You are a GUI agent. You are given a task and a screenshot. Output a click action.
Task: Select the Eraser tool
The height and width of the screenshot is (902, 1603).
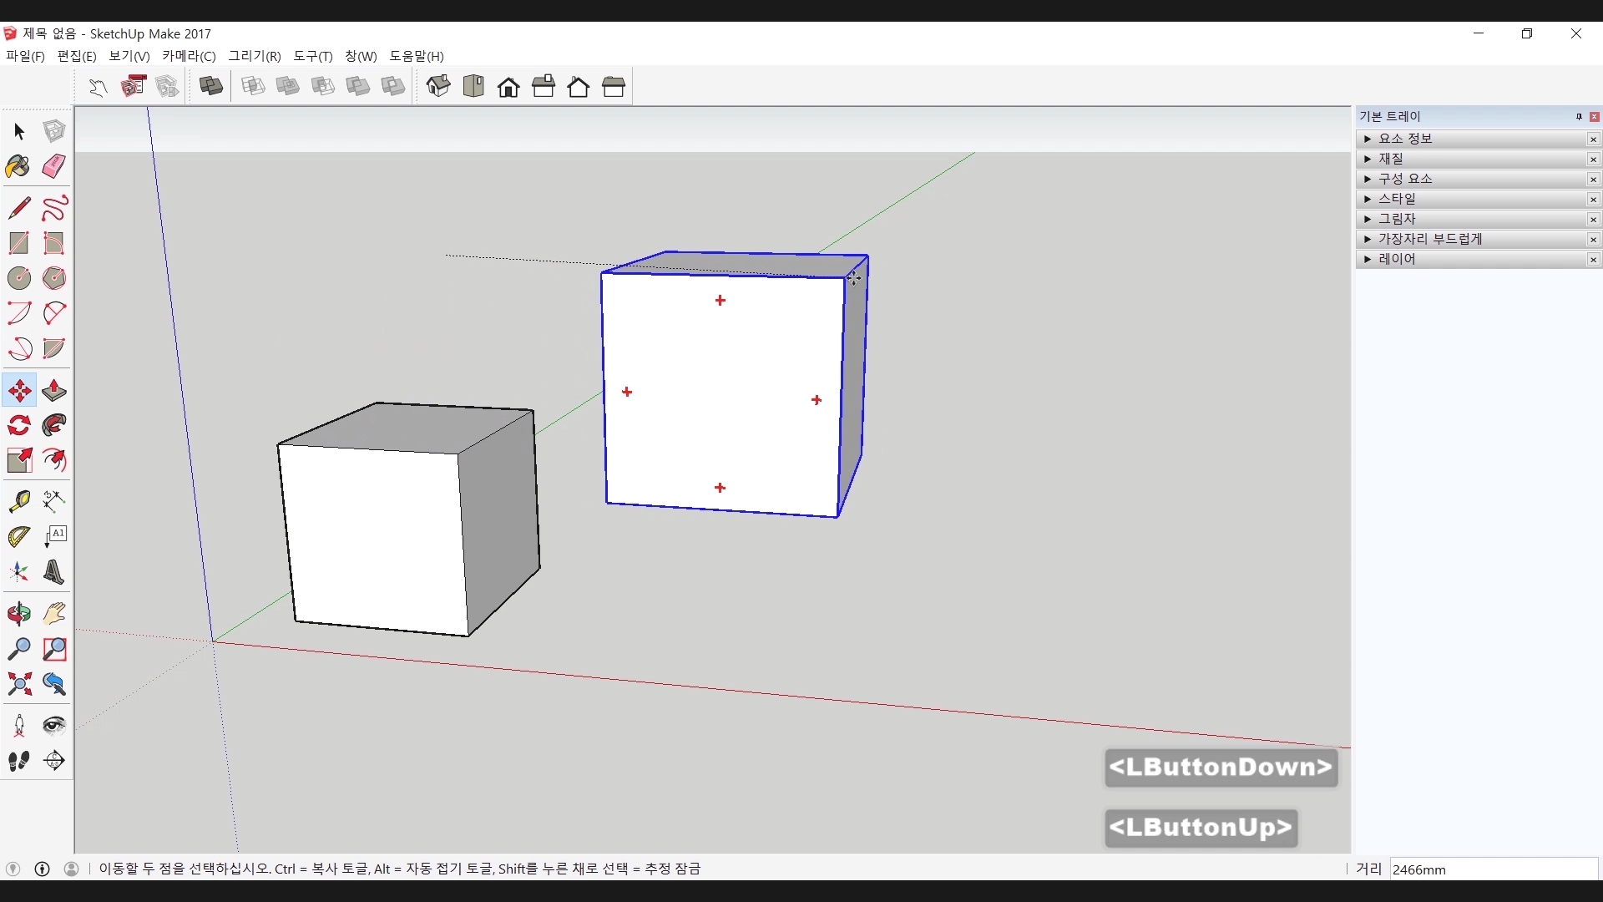point(54,166)
